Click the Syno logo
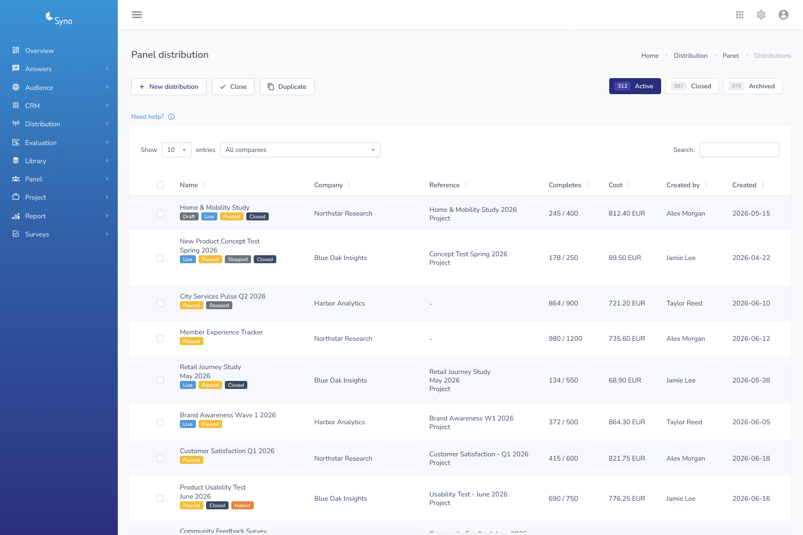 59,19
